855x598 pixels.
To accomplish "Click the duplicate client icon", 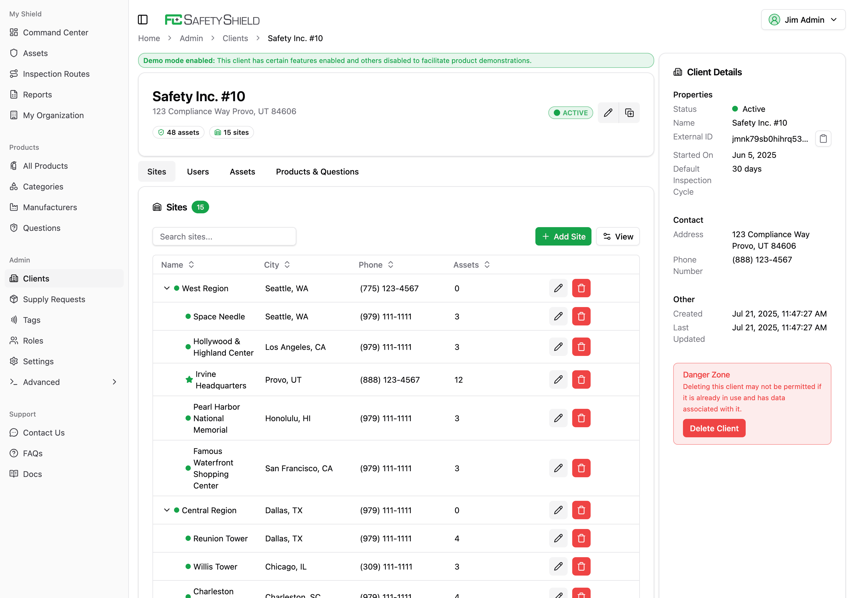I will [629, 113].
